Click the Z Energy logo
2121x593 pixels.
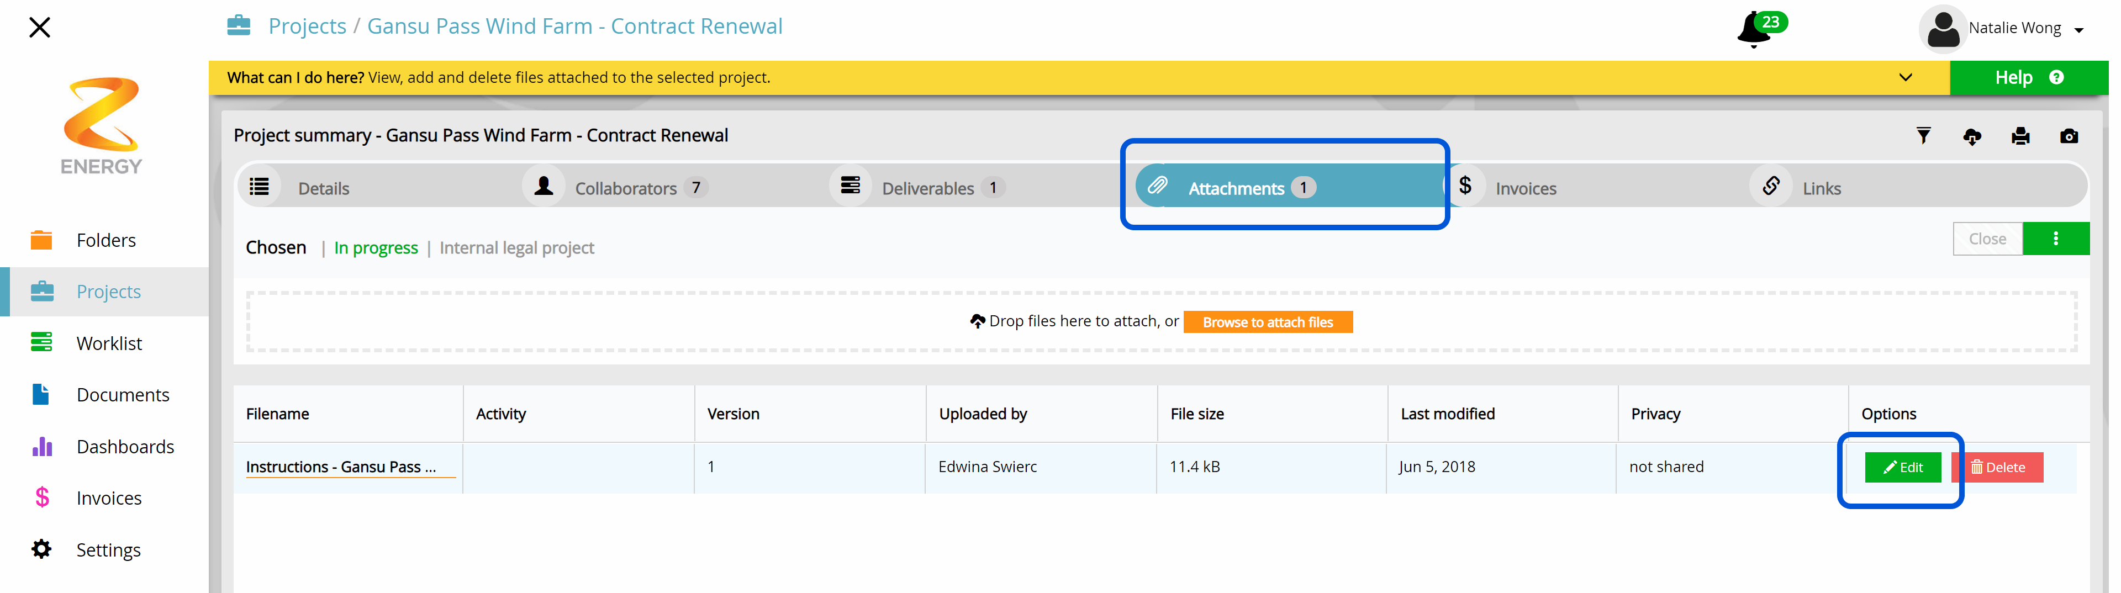tap(101, 125)
